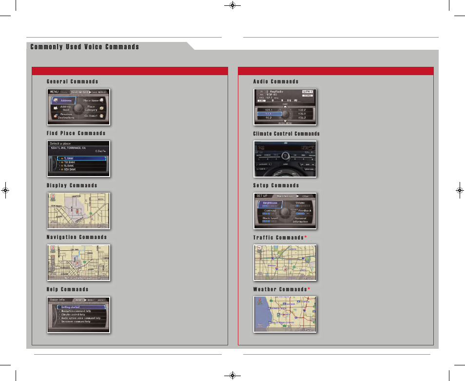Click 'Climate control help' row in Voice Info
Viewport: 465px width, 381px height.
81,315
